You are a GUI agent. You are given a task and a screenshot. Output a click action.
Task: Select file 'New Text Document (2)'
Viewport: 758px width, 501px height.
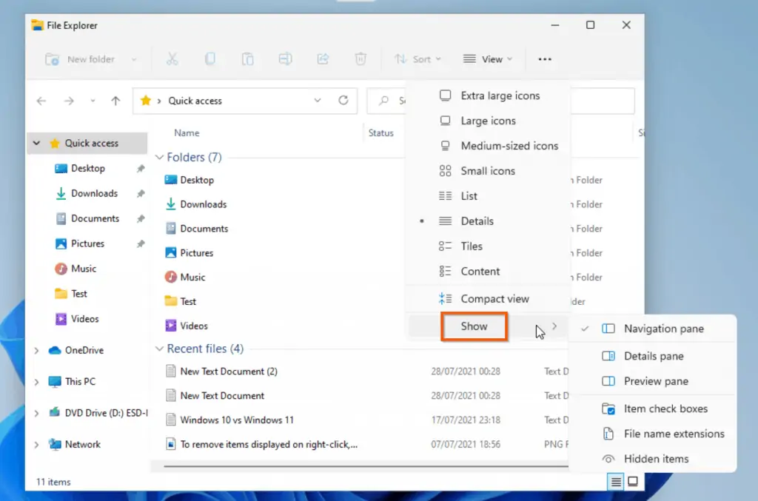pos(229,371)
